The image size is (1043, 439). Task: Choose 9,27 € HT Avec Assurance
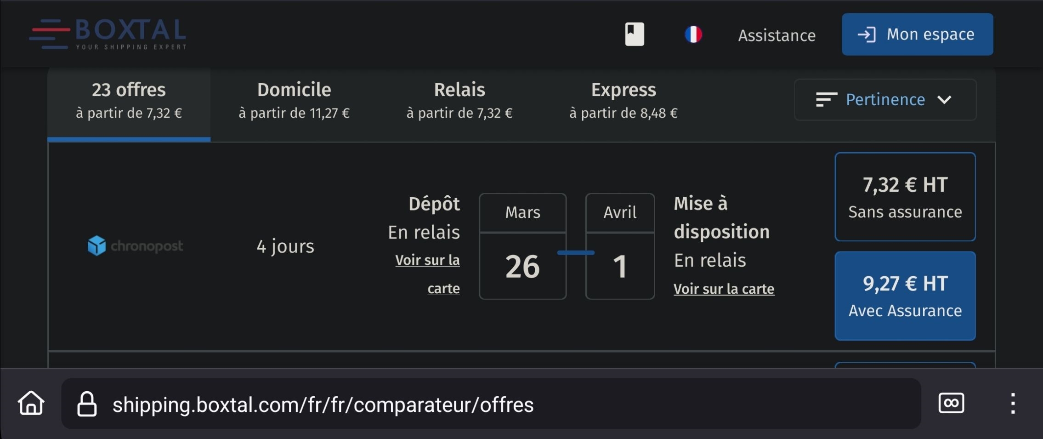(x=905, y=296)
